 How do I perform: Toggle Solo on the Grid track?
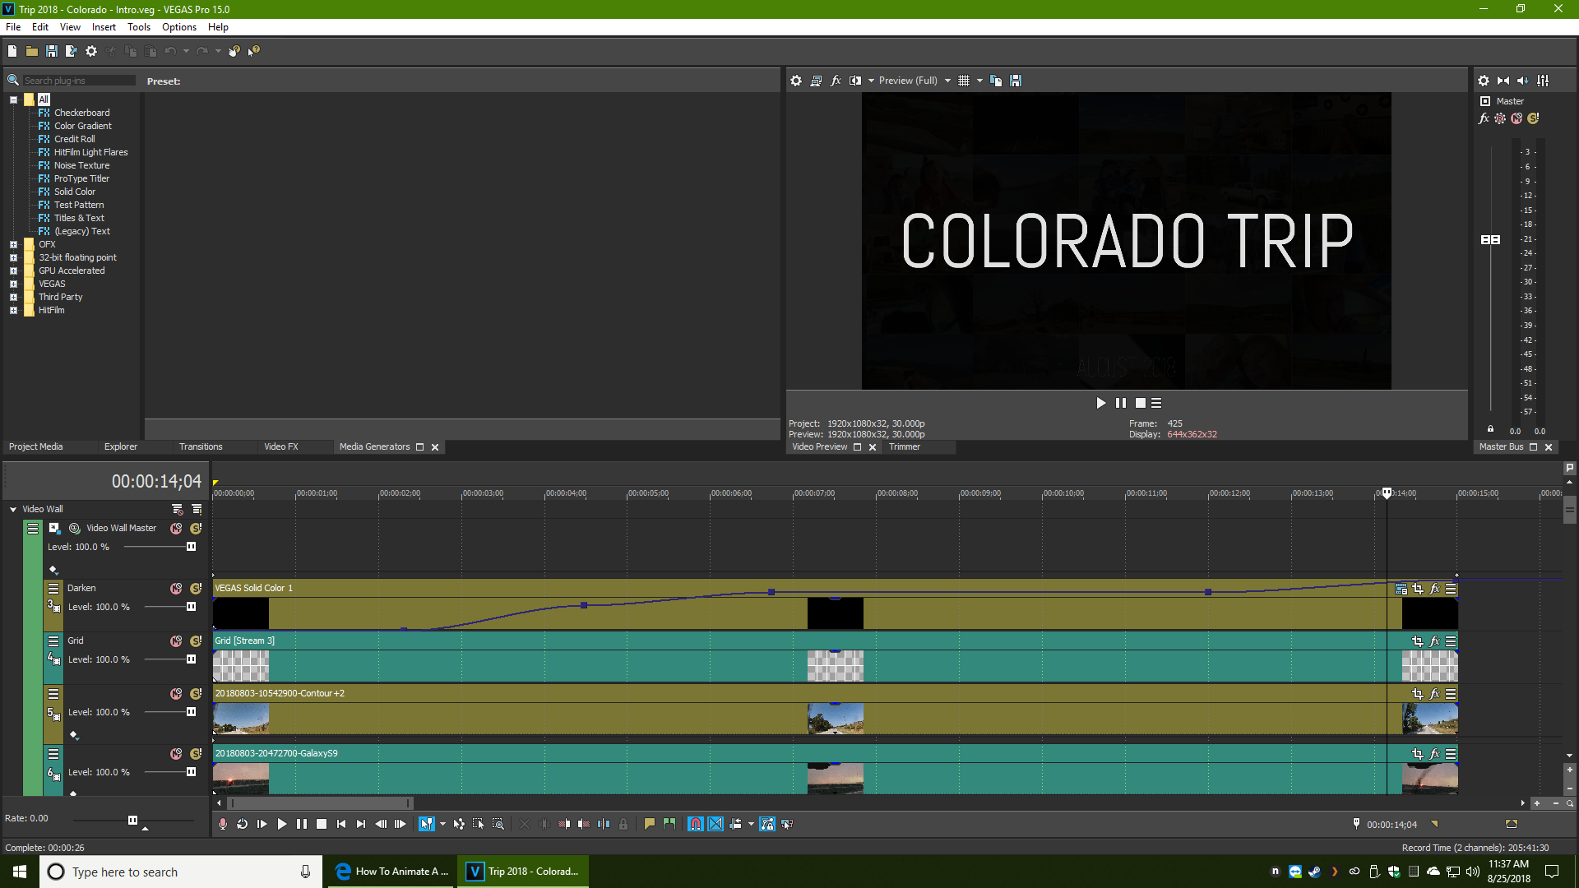click(196, 641)
